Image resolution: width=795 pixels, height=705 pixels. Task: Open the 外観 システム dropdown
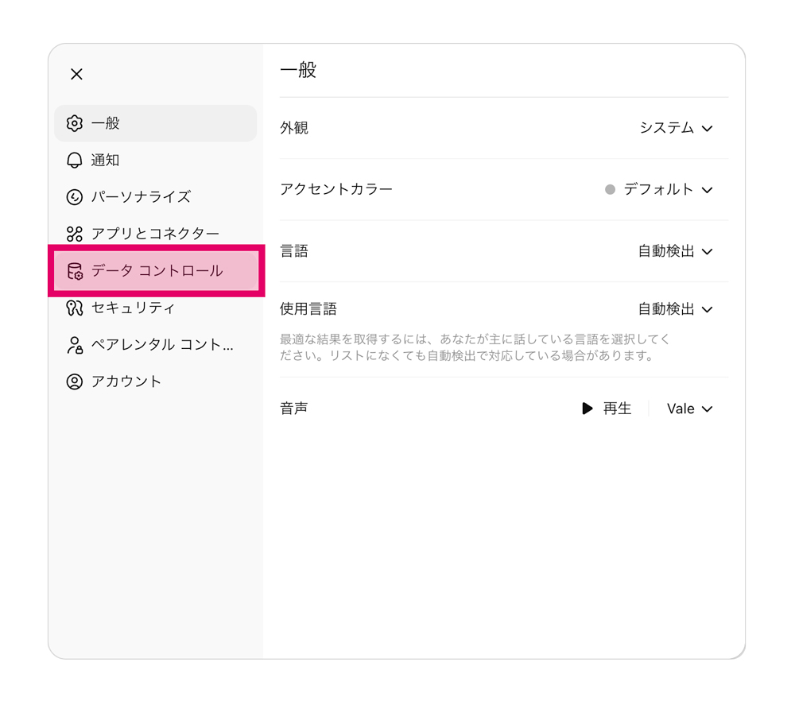click(x=676, y=128)
